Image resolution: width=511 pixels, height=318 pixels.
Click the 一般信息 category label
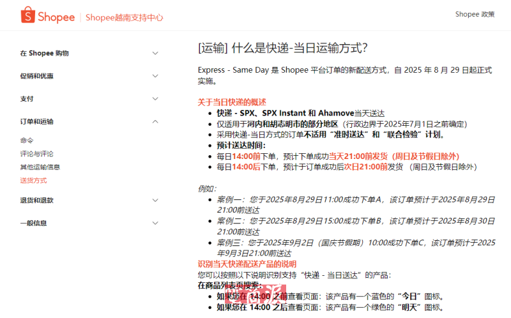pos(33,223)
